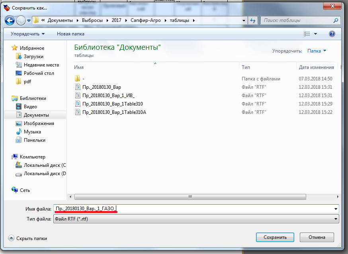Click the refresh button beside address bar
348x254 pixels.
pyautogui.click(x=252, y=20)
